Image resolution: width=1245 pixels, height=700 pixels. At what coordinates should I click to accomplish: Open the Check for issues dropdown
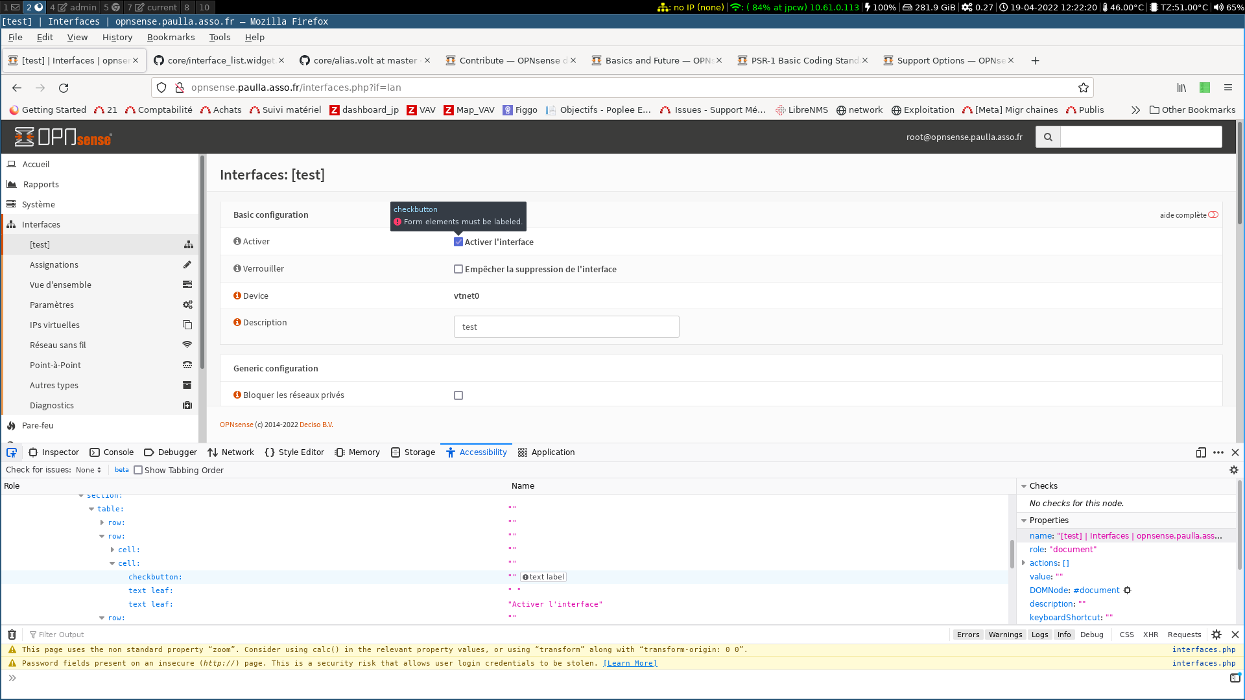[88, 470]
